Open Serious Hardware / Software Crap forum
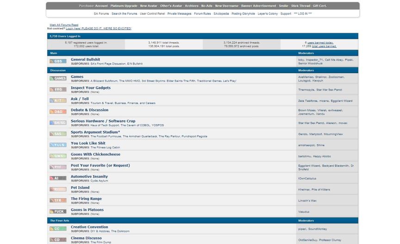The height and width of the screenshot is (244, 400). [103, 121]
